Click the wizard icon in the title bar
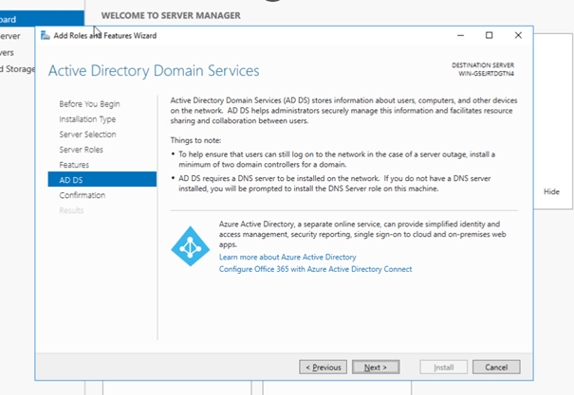The width and height of the screenshot is (574, 395). point(45,36)
